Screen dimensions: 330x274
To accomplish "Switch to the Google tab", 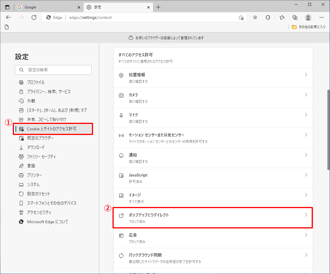I will point(48,7).
